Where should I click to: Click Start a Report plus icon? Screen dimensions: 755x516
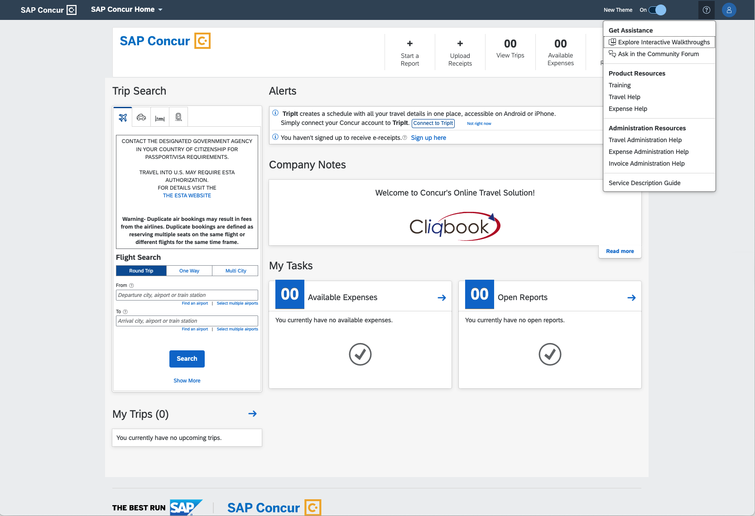(x=409, y=44)
